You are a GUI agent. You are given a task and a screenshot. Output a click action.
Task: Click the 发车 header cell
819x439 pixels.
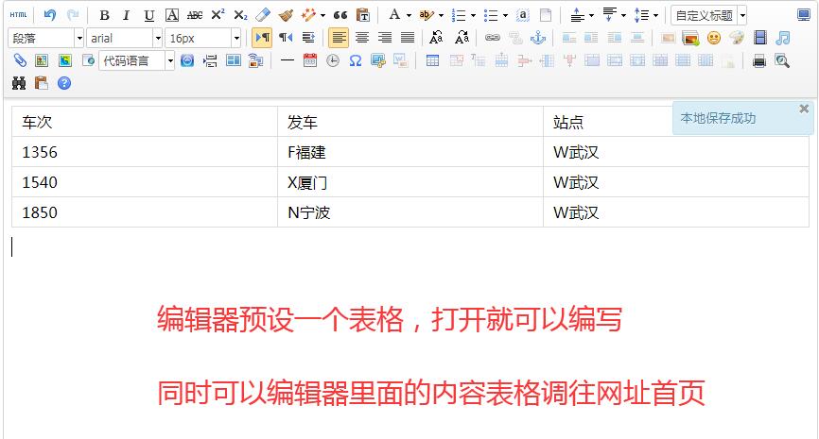click(410, 122)
